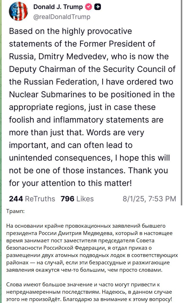Click the Truth post text body
Screen dimensions: 183x303
92,107
